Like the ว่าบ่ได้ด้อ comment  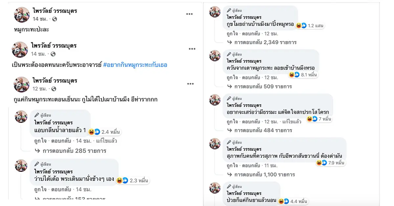click(40, 190)
